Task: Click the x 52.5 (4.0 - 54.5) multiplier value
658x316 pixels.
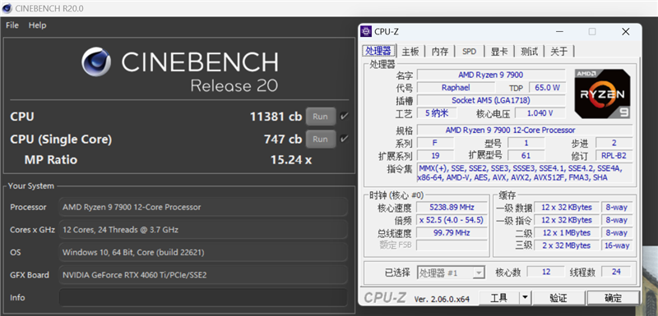Action: (x=452, y=220)
